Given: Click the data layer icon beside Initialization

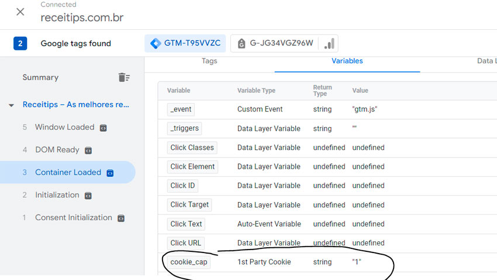Looking at the screenshot, I should pyautogui.click(x=88, y=196).
